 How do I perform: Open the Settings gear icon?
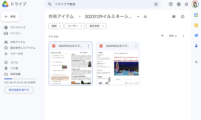click(x=179, y=4)
